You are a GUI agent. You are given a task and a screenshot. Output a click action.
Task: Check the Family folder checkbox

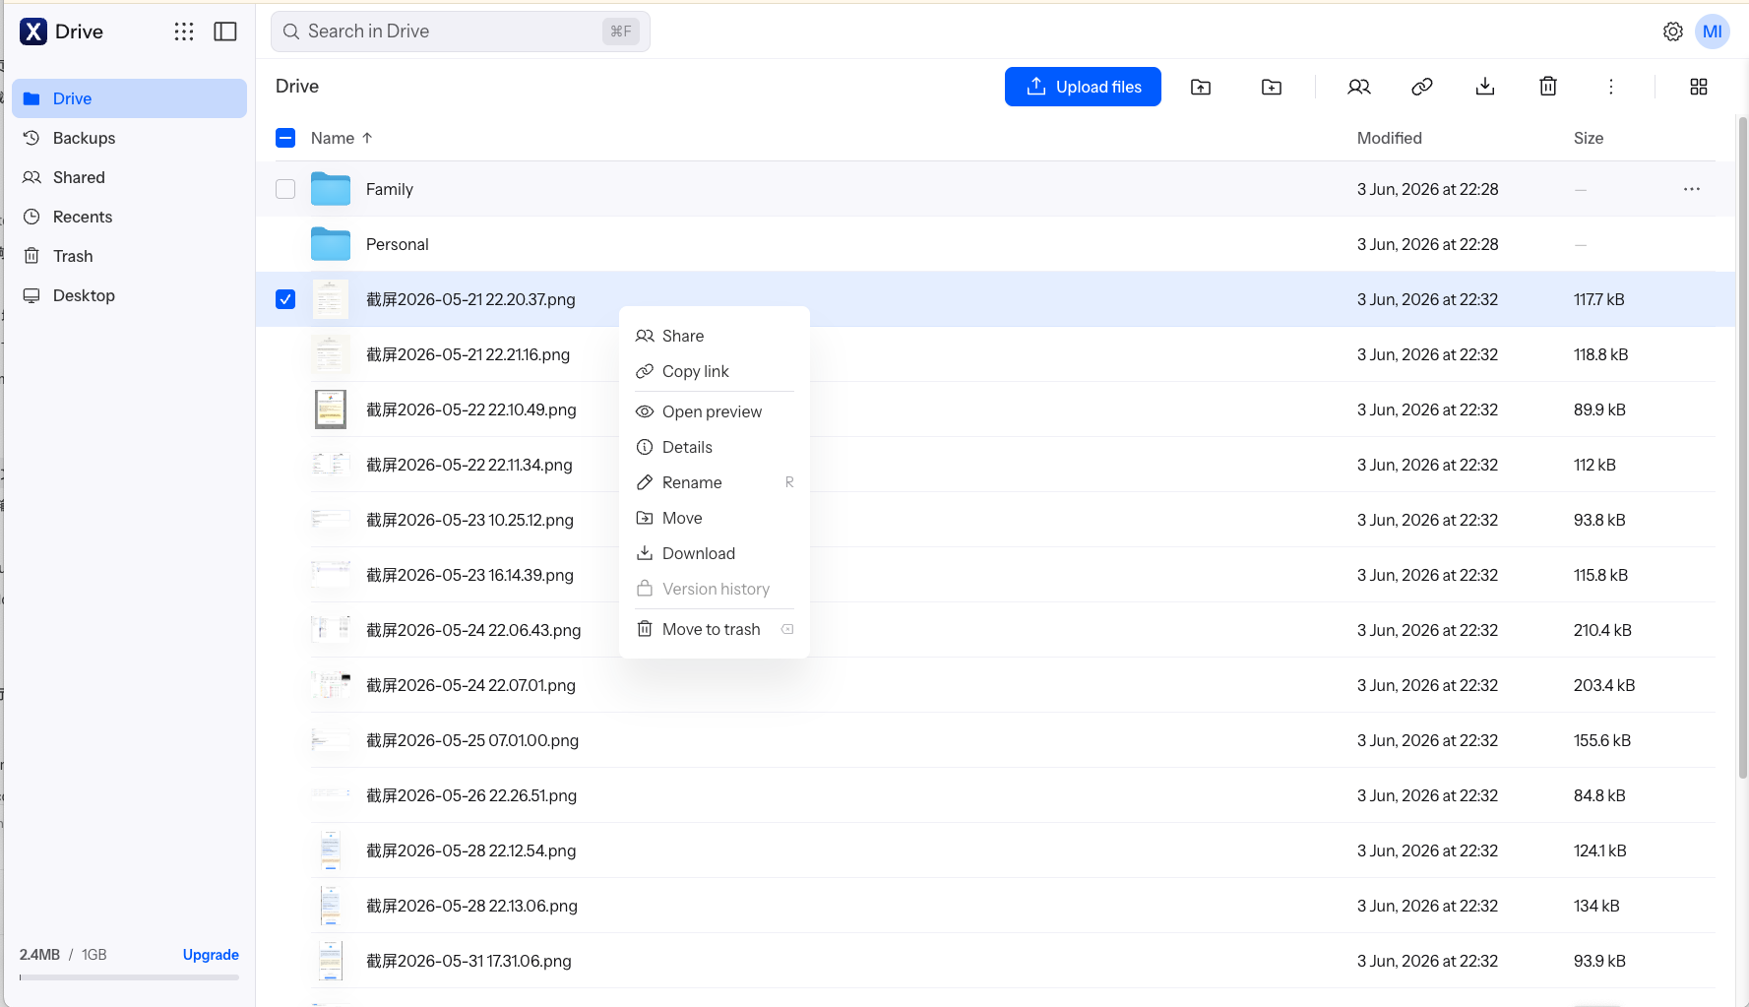click(285, 189)
